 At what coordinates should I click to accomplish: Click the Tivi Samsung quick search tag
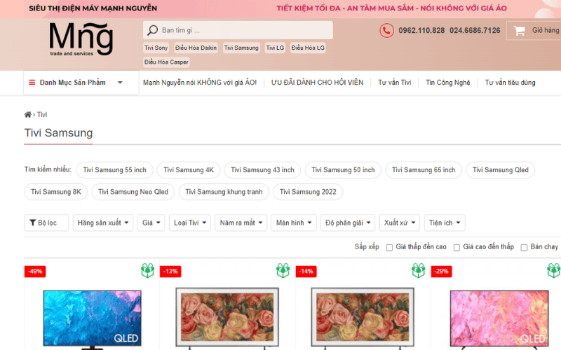[241, 48]
